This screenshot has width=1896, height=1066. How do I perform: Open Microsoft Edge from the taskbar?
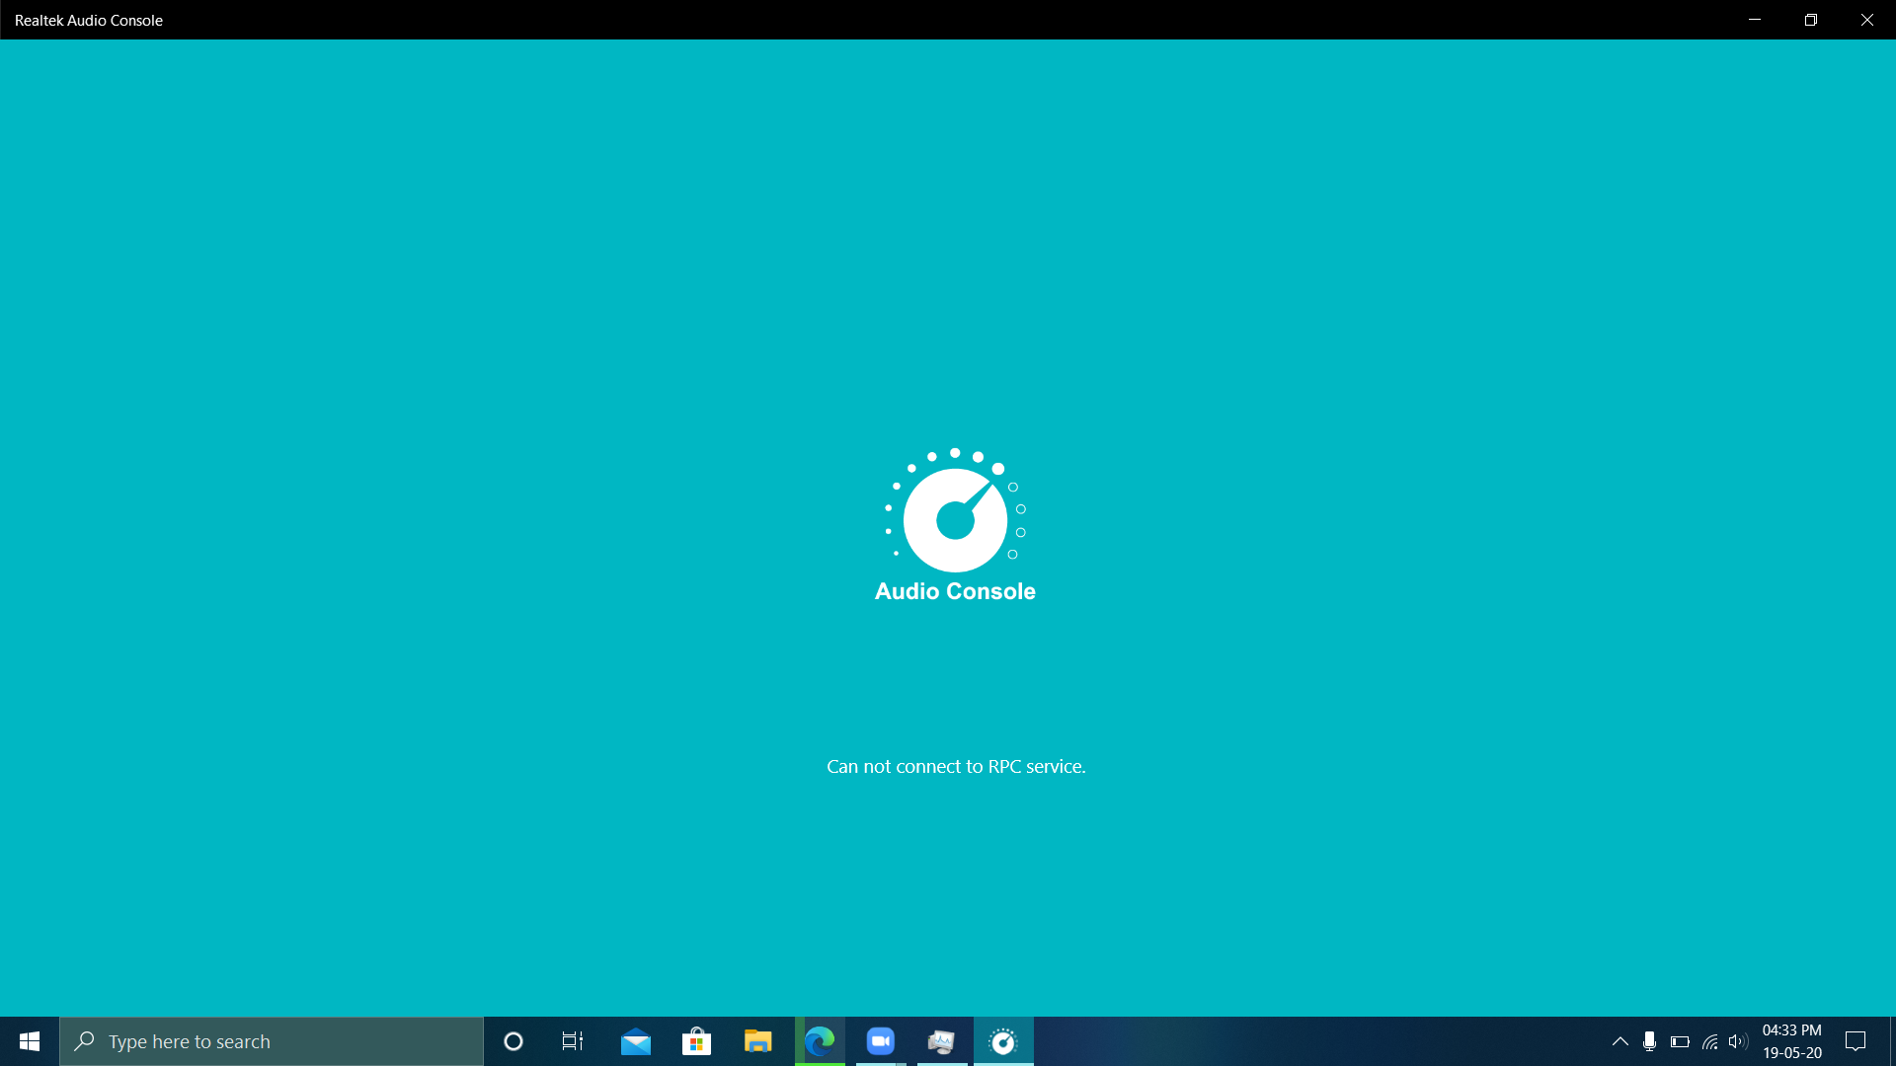[820, 1041]
